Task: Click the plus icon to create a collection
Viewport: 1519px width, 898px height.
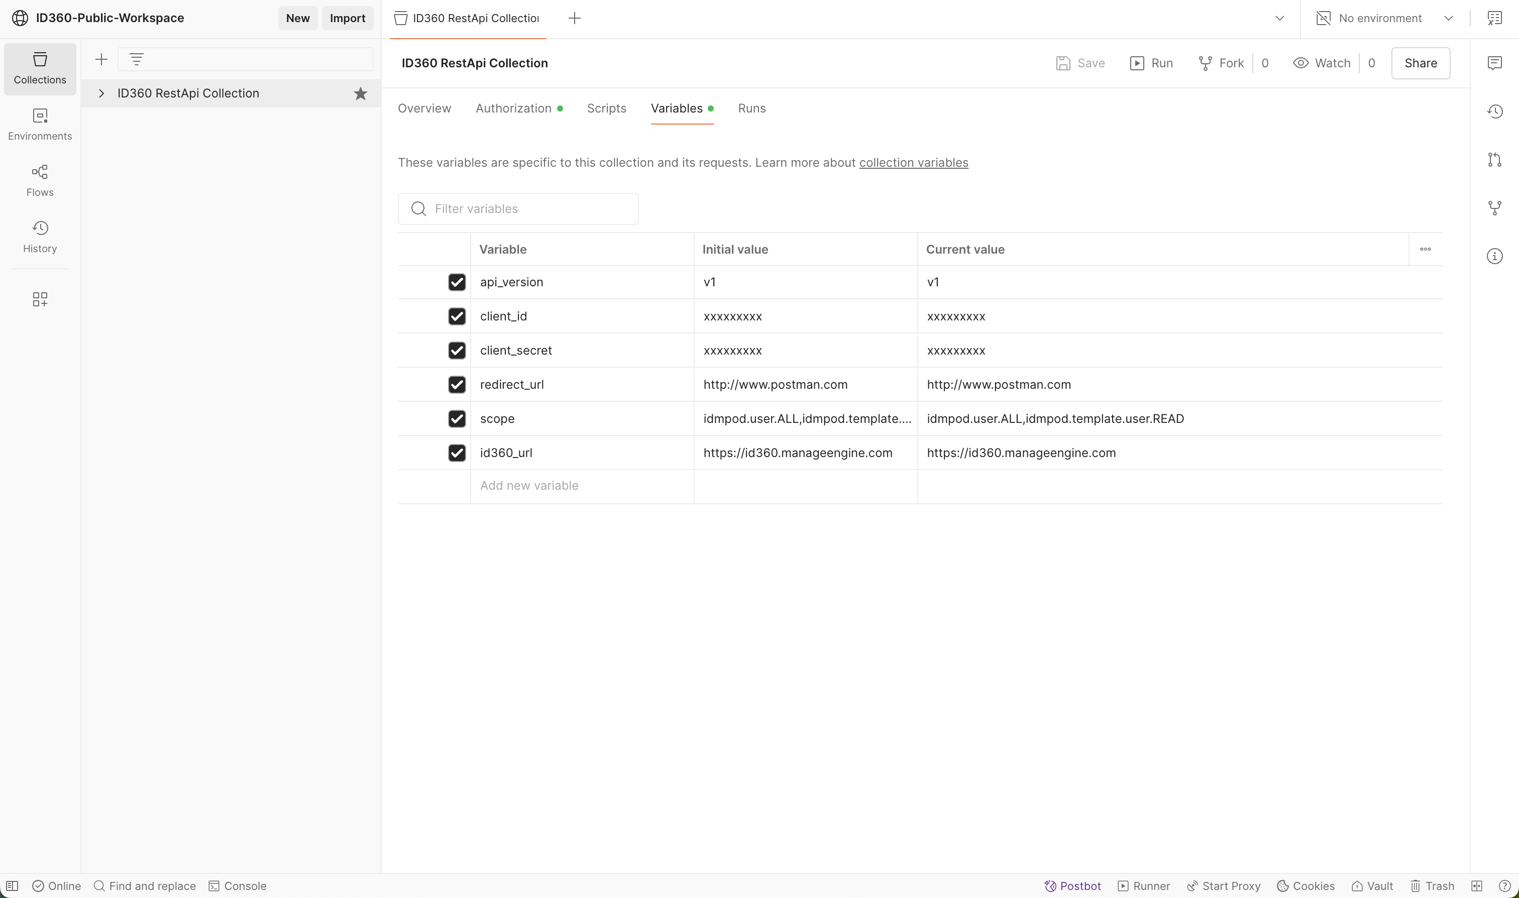Action: 101,59
